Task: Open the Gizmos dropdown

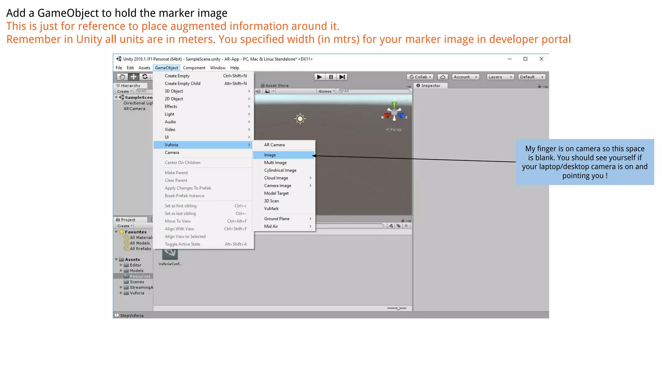Action: click(x=326, y=91)
